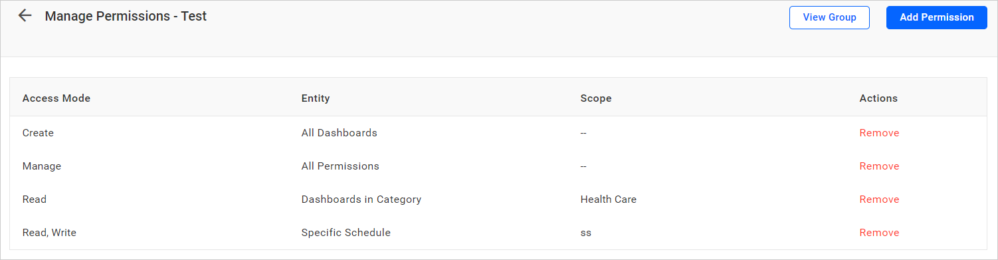The width and height of the screenshot is (998, 260).
Task: Select the All Permissions entity cell
Action: [340, 166]
